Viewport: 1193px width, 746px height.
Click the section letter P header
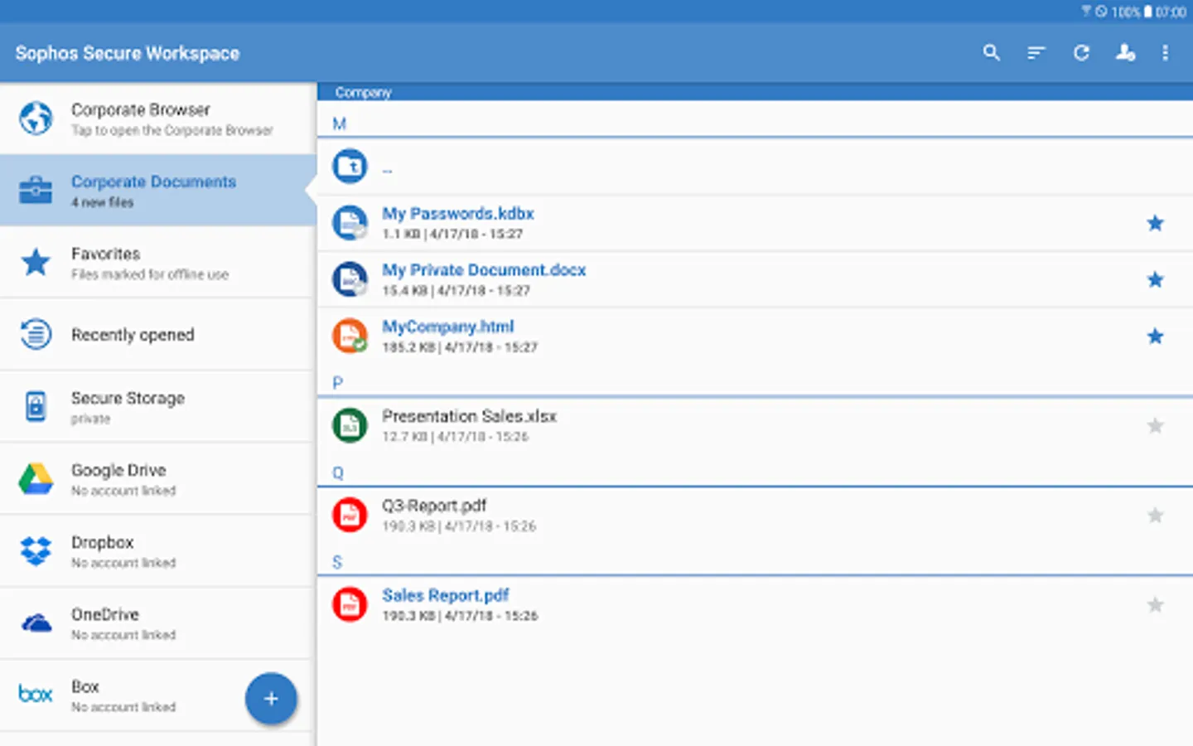(x=337, y=383)
